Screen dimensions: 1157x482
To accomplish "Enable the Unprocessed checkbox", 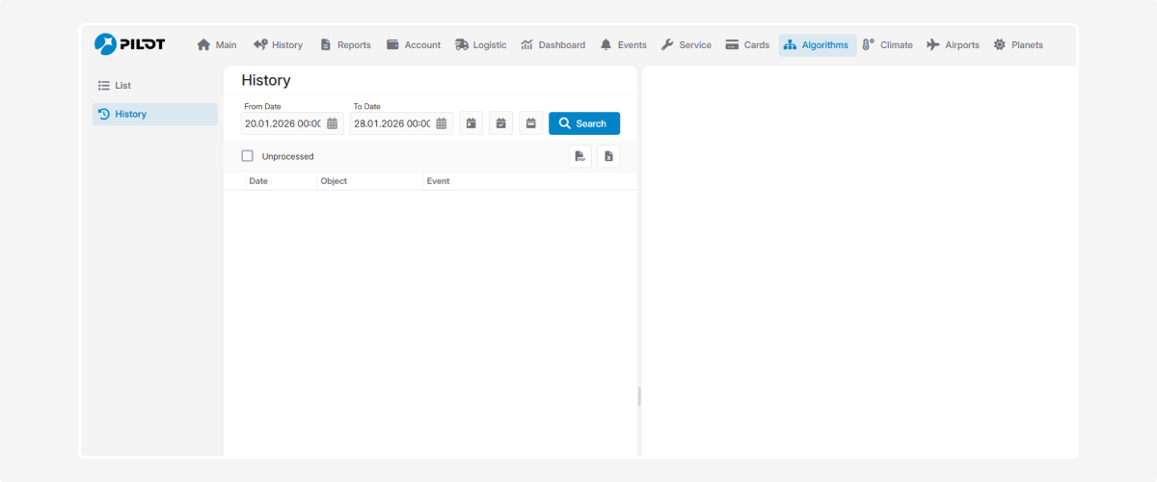I will [248, 156].
